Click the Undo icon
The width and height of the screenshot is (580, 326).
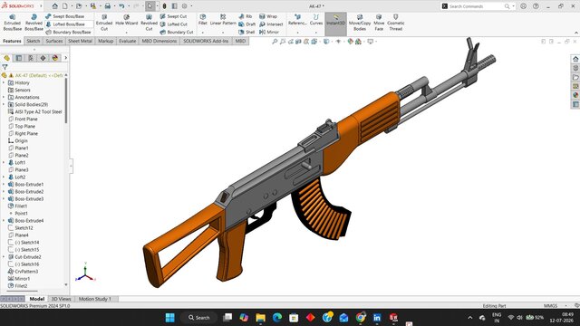(x=121, y=6)
